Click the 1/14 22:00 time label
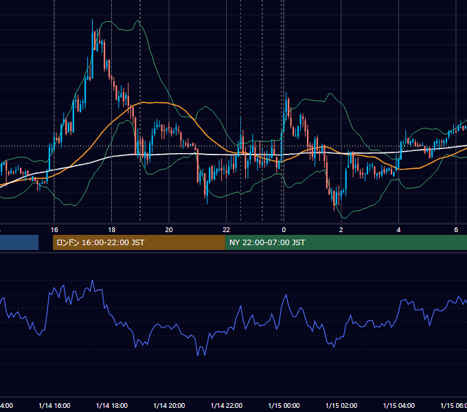467x412 pixels. (227, 405)
